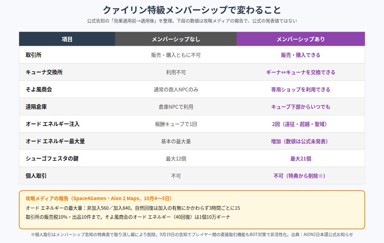Viewport: 384px width, 243px height.
Task: Click the 不可 cell in 個人取引 row
Action: point(176,176)
